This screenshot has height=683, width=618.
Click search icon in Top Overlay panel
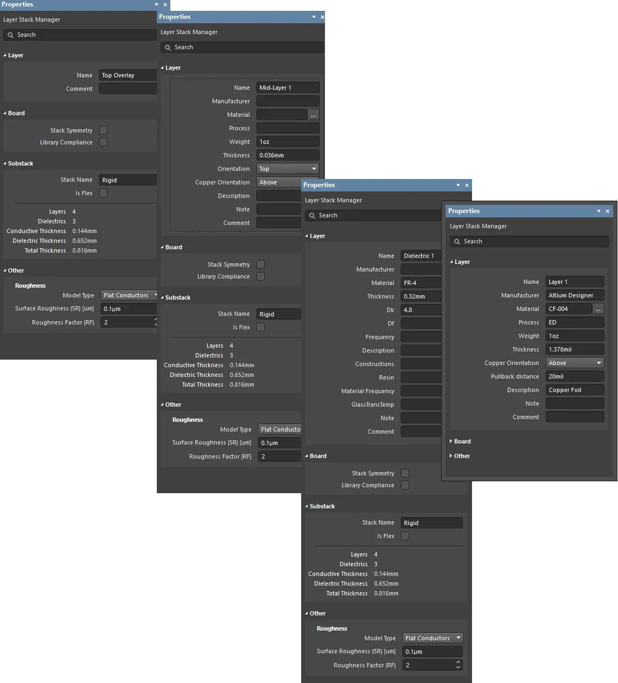point(11,35)
